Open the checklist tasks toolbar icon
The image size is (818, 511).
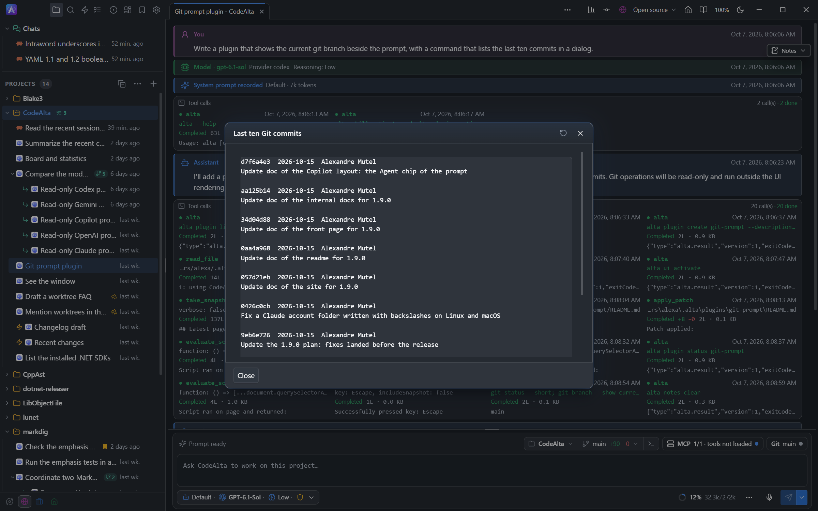click(97, 10)
